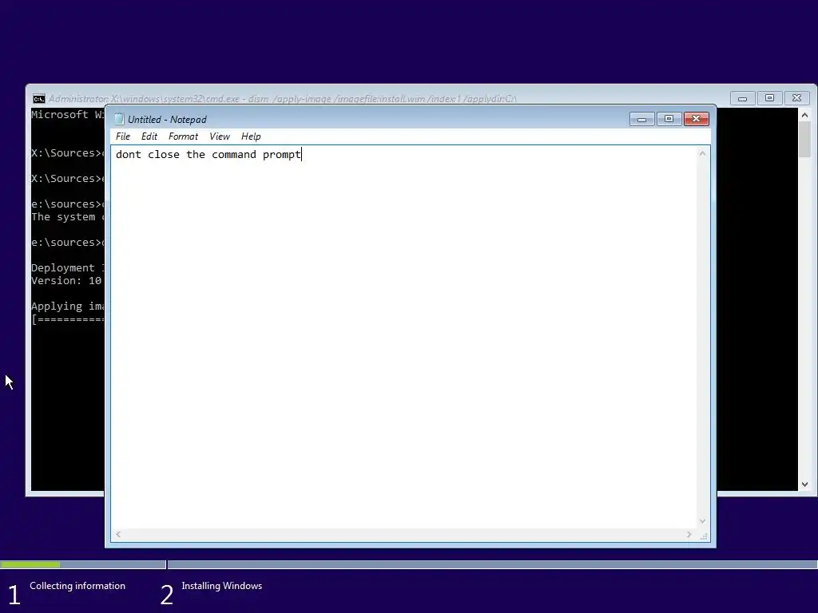818x613 pixels.
Task: Click 'Installing Windows' step label
Action: tap(222, 586)
